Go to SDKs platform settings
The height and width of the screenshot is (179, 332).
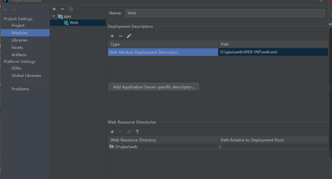16,68
